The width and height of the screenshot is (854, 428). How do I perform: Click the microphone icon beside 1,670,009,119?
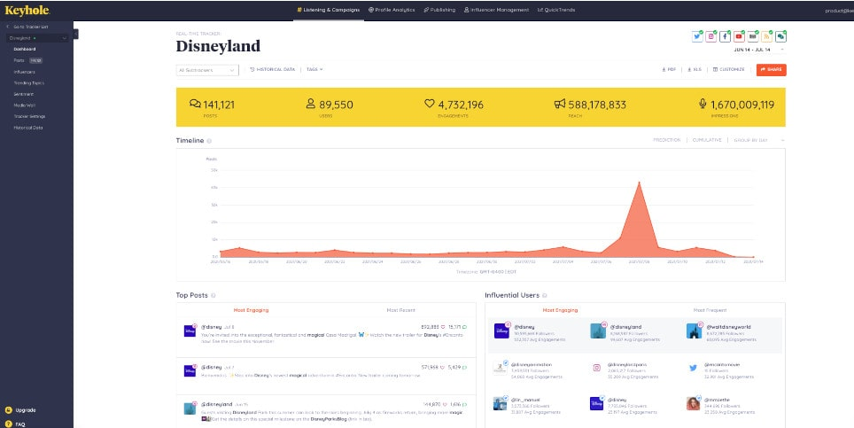click(x=703, y=104)
